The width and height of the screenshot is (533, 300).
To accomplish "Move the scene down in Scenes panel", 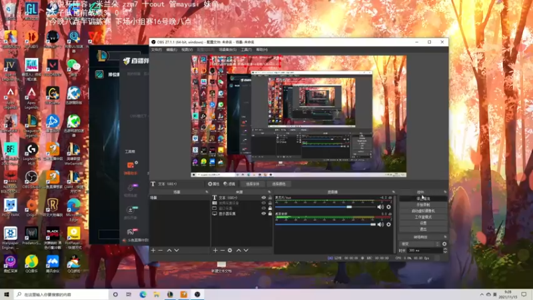I will [x=177, y=251].
